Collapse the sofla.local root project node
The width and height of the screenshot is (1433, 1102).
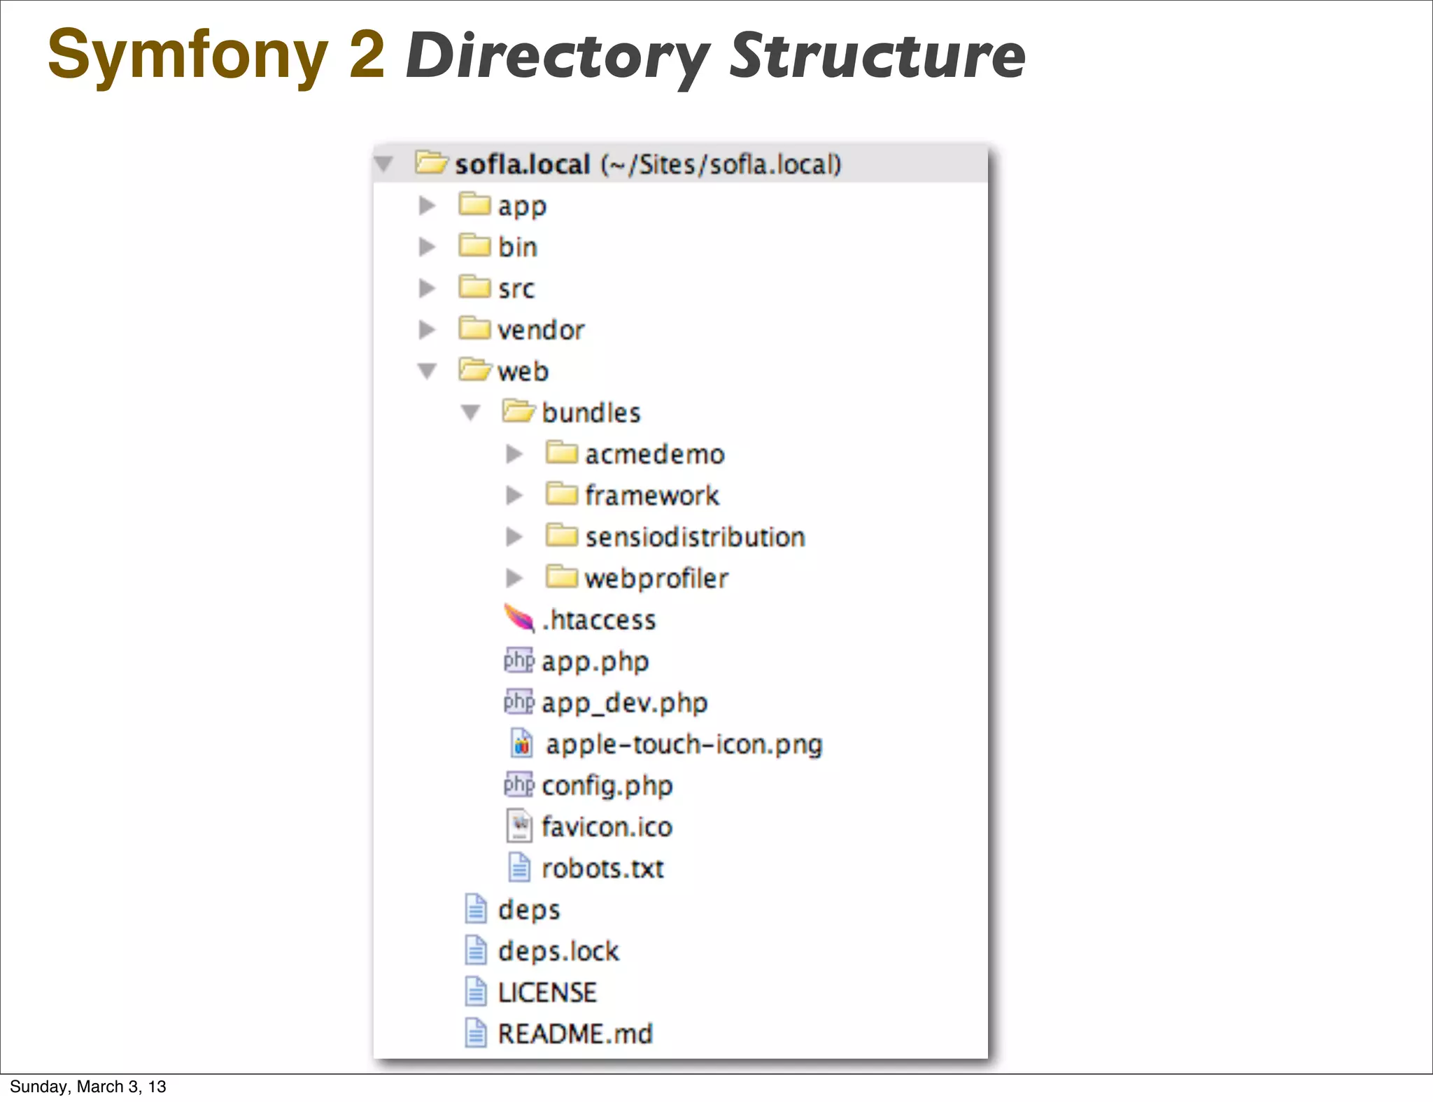(383, 164)
